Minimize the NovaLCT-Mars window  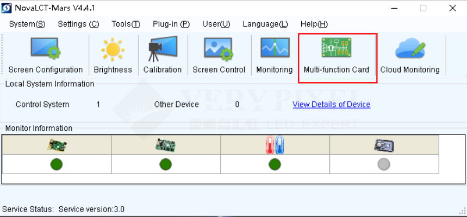coord(394,8)
